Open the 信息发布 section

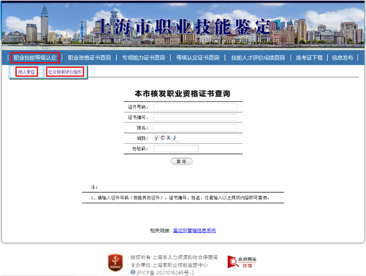click(x=343, y=59)
